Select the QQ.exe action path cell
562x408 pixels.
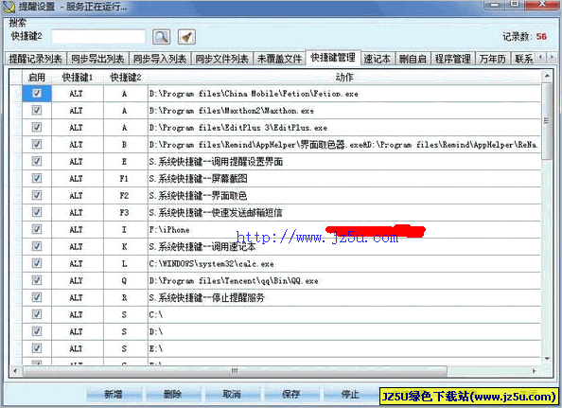pyautogui.click(x=344, y=281)
